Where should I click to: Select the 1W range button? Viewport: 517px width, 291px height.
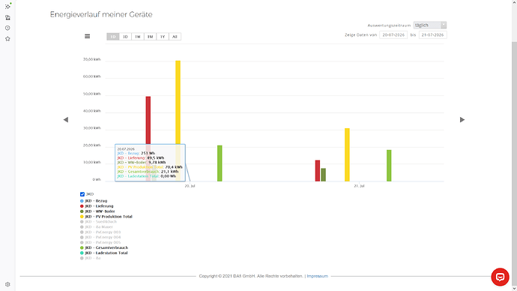[x=138, y=37]
